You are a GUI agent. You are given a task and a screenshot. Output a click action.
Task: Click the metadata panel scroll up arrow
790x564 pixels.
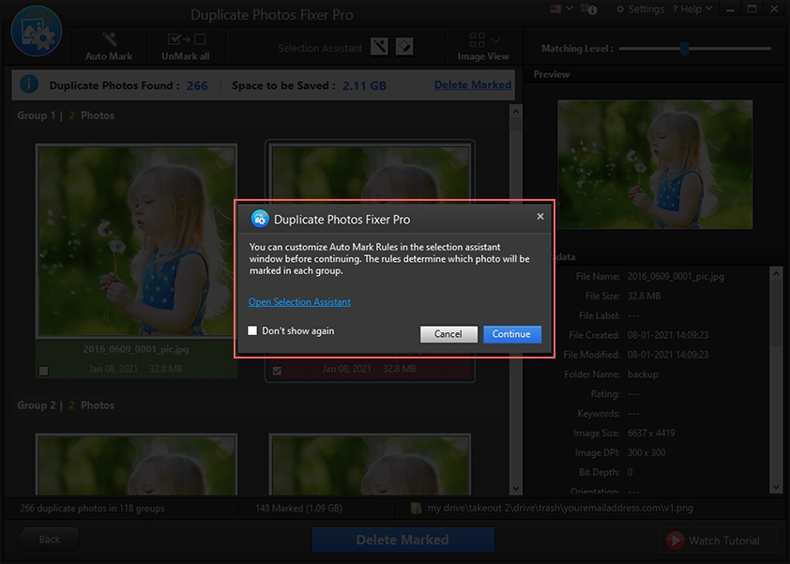coord(776,274)
